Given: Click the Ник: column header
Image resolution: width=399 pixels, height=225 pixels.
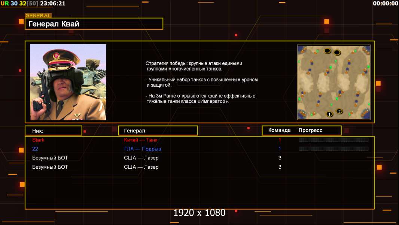Looking at the screenshot, I should [x=54, y=130].
